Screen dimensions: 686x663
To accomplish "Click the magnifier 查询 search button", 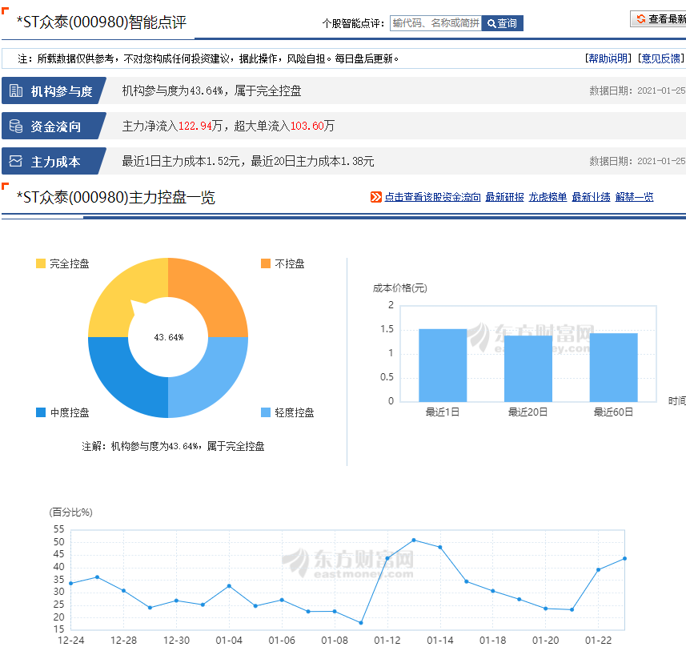I will click(503, 24).
